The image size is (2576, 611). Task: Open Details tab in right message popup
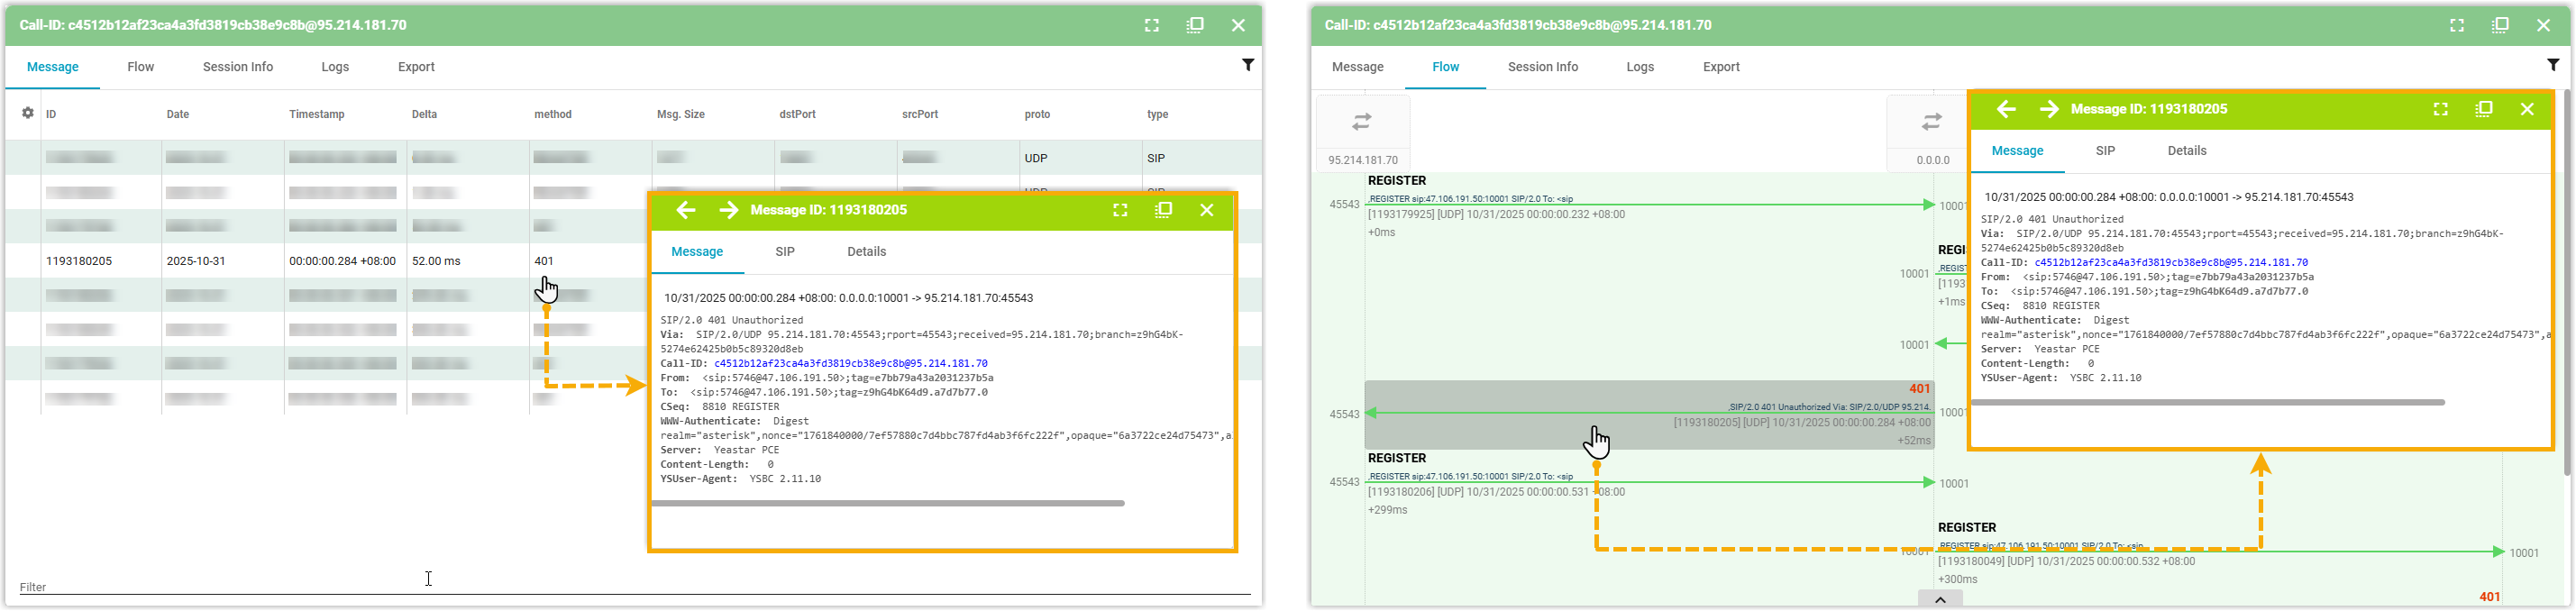[2186, 151]
